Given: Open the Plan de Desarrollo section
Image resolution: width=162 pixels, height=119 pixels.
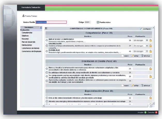Looking at the screenshot, I should point(28,42).
